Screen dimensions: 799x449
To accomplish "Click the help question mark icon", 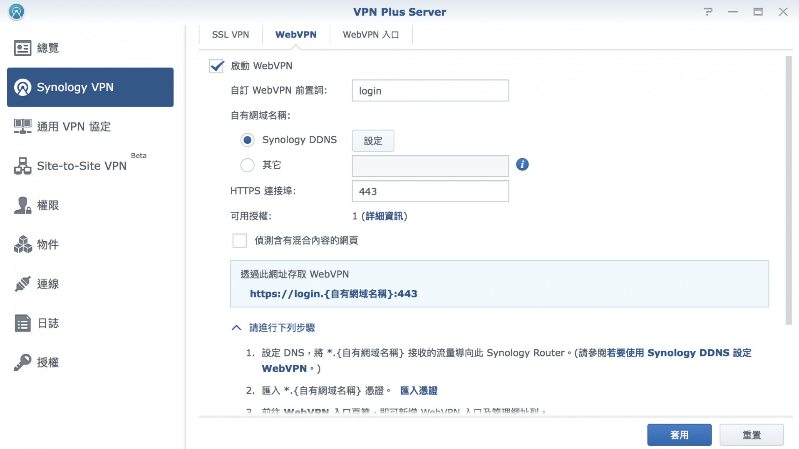I will [708, 12].
